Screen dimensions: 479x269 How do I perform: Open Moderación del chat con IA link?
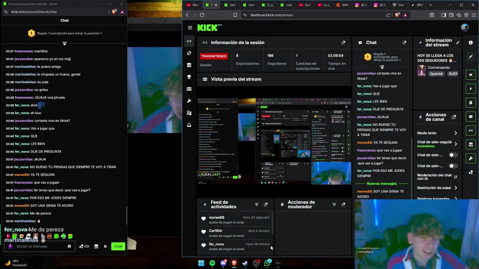pos(437,177)
